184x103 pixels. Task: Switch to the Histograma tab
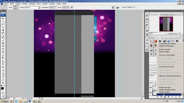coord(165,15)
